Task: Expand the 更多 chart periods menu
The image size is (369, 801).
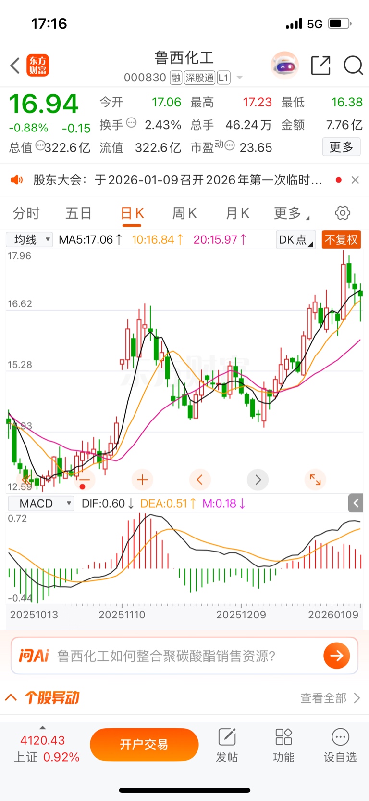Action: 292,213
